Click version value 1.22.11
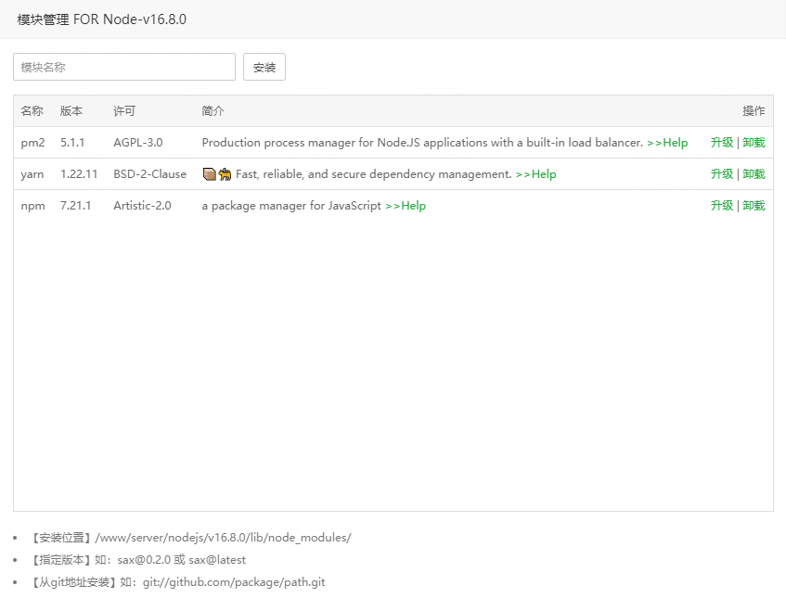This screenshot has height=611, width=786. pos(79,174)
